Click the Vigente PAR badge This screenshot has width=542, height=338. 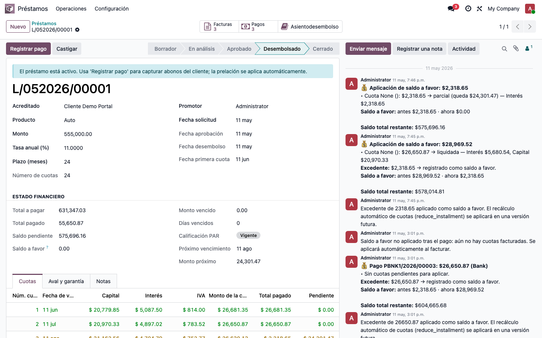coord(248,235)
